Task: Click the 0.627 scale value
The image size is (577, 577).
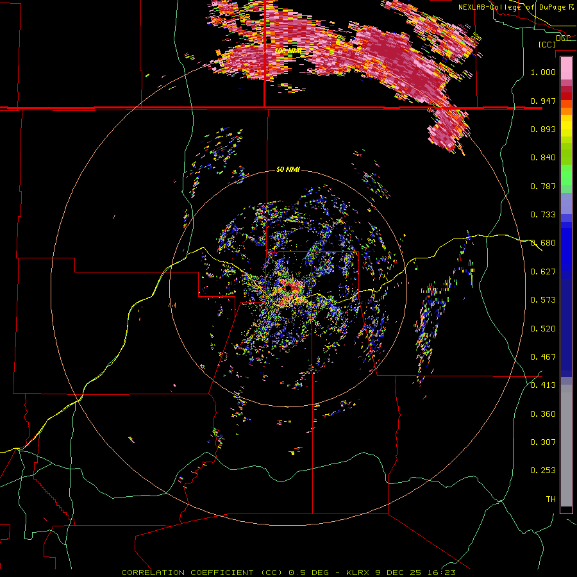Action: coord(543,272)
